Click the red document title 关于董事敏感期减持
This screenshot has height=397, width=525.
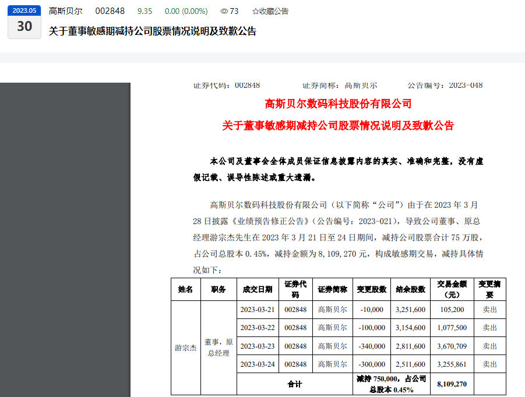[x=338, y=126]
